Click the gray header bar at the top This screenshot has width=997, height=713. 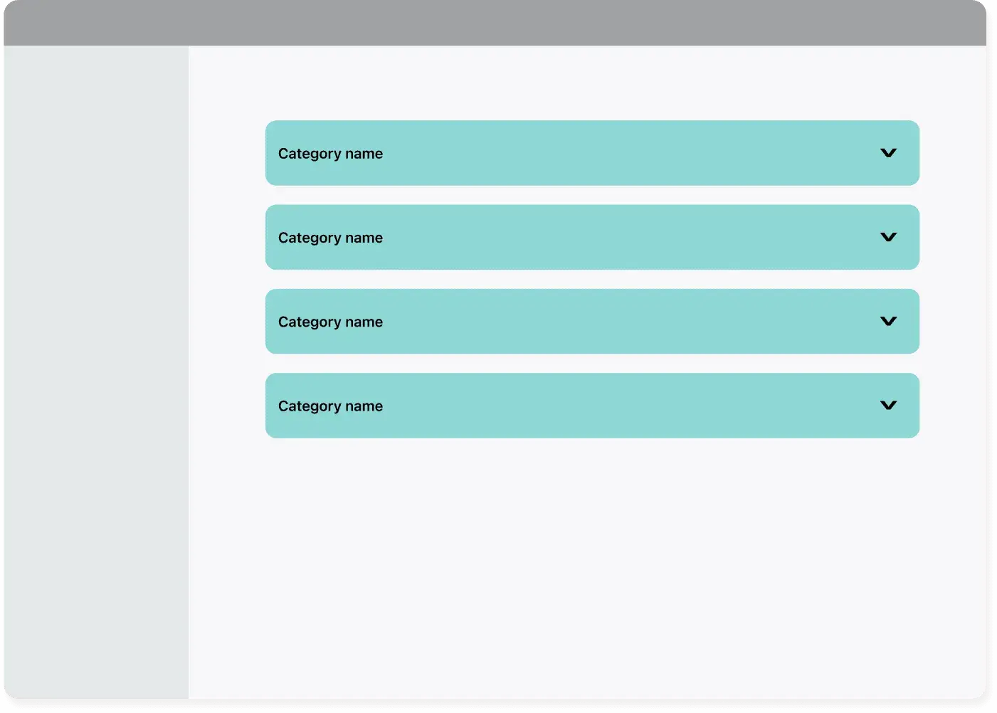[x=495, y=23]
